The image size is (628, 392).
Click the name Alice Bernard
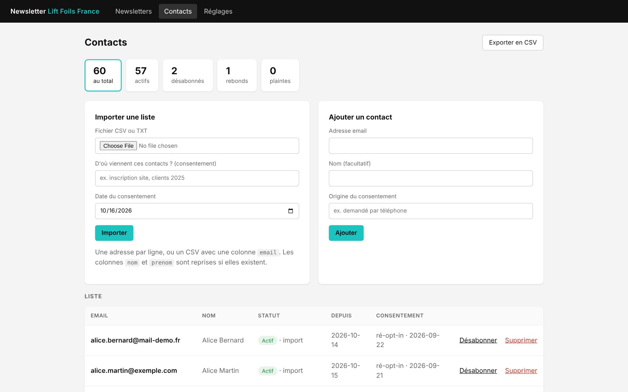(223, 340)
